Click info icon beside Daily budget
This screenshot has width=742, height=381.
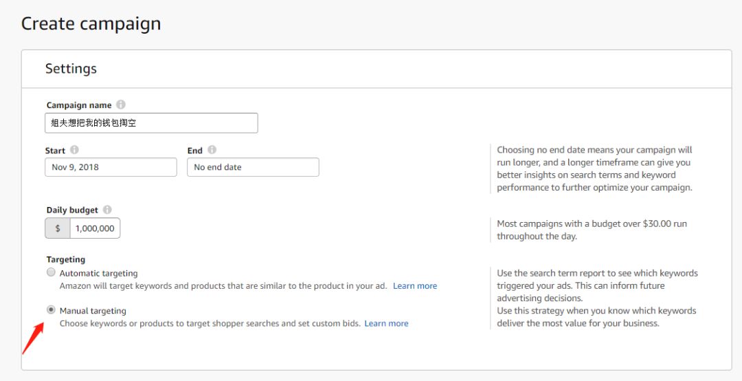coord(107,210)
